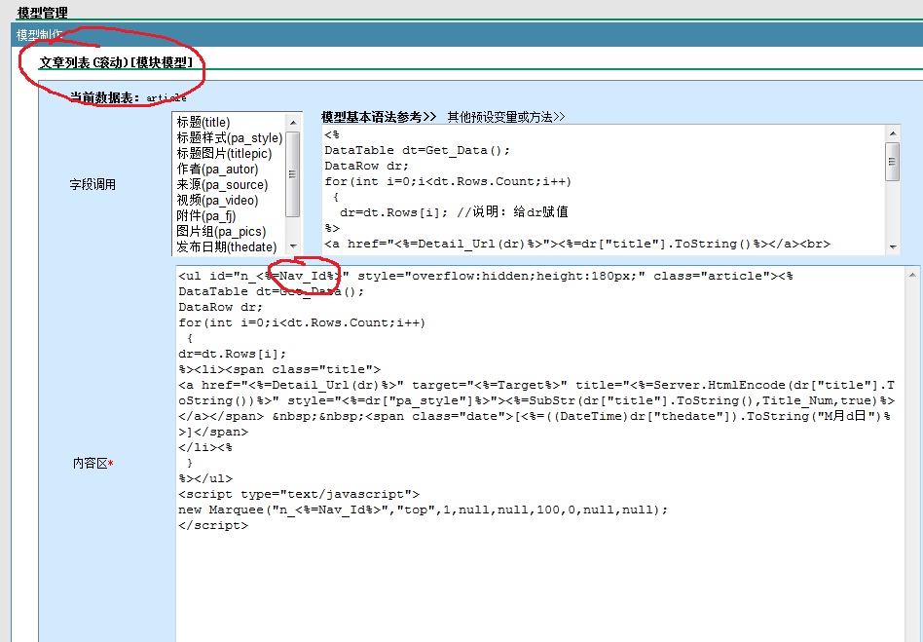Select 标题(title) in the field list
The width and height of the screenshot is (923, 642).
click(x=203, y=123)
